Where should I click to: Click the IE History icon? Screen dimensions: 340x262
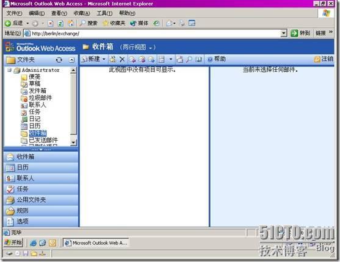[x=156, y=23]
